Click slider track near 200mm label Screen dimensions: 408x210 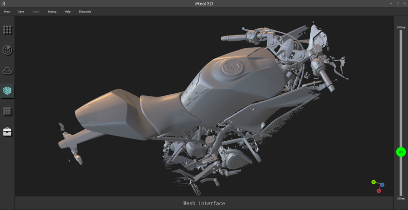(x=401, y=192)
